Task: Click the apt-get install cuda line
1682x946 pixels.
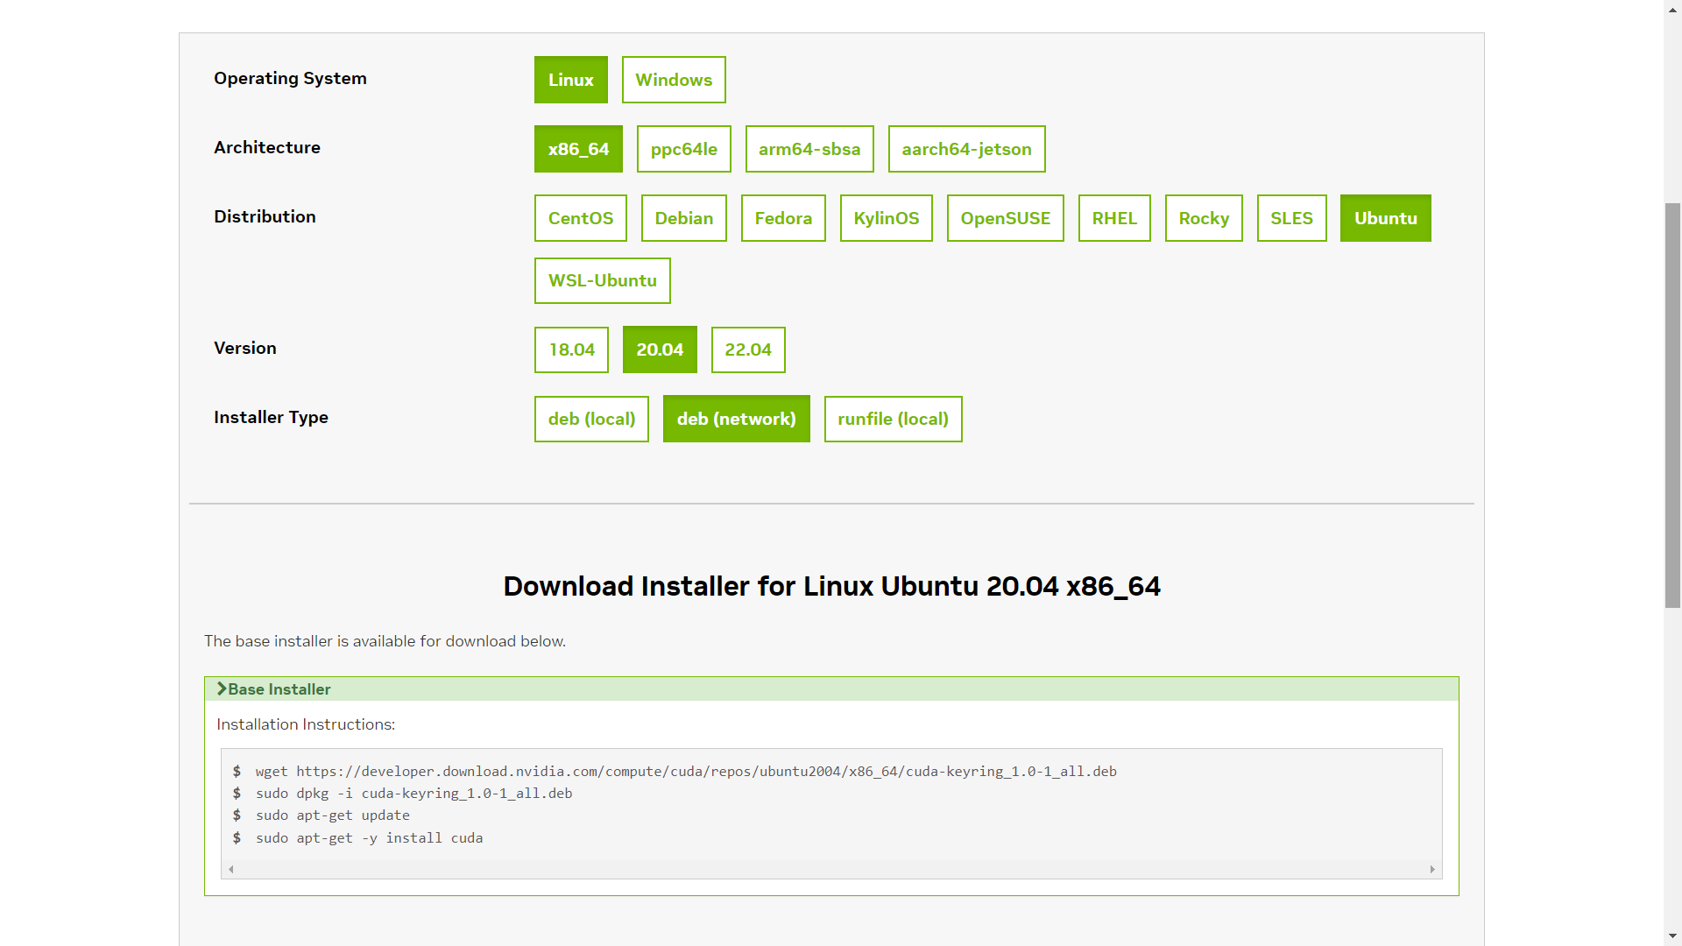Action: (x=369, y=838)
